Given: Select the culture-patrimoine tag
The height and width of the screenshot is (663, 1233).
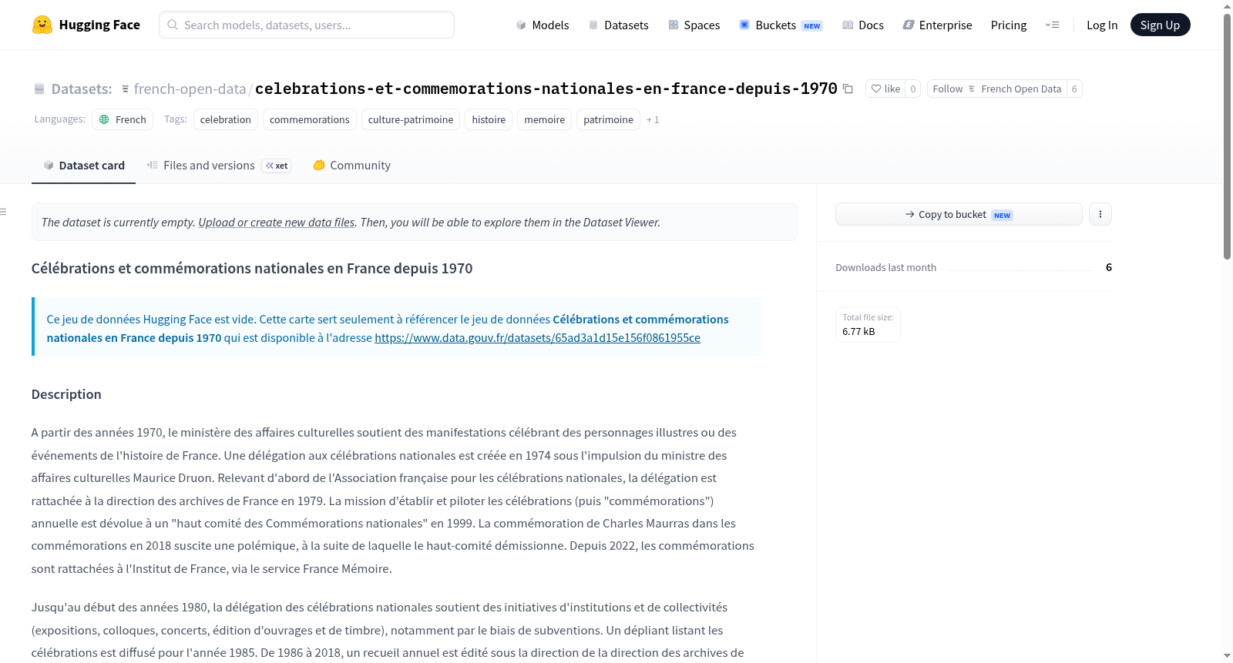Looking at the screenshot, I should (x=411, y=119).
